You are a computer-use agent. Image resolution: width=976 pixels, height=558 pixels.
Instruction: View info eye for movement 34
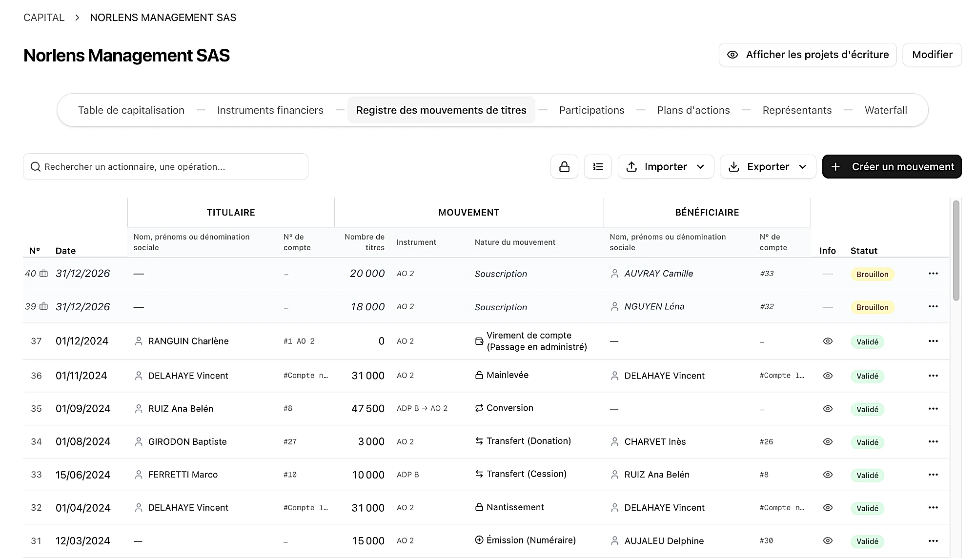[x=828, y=441]
